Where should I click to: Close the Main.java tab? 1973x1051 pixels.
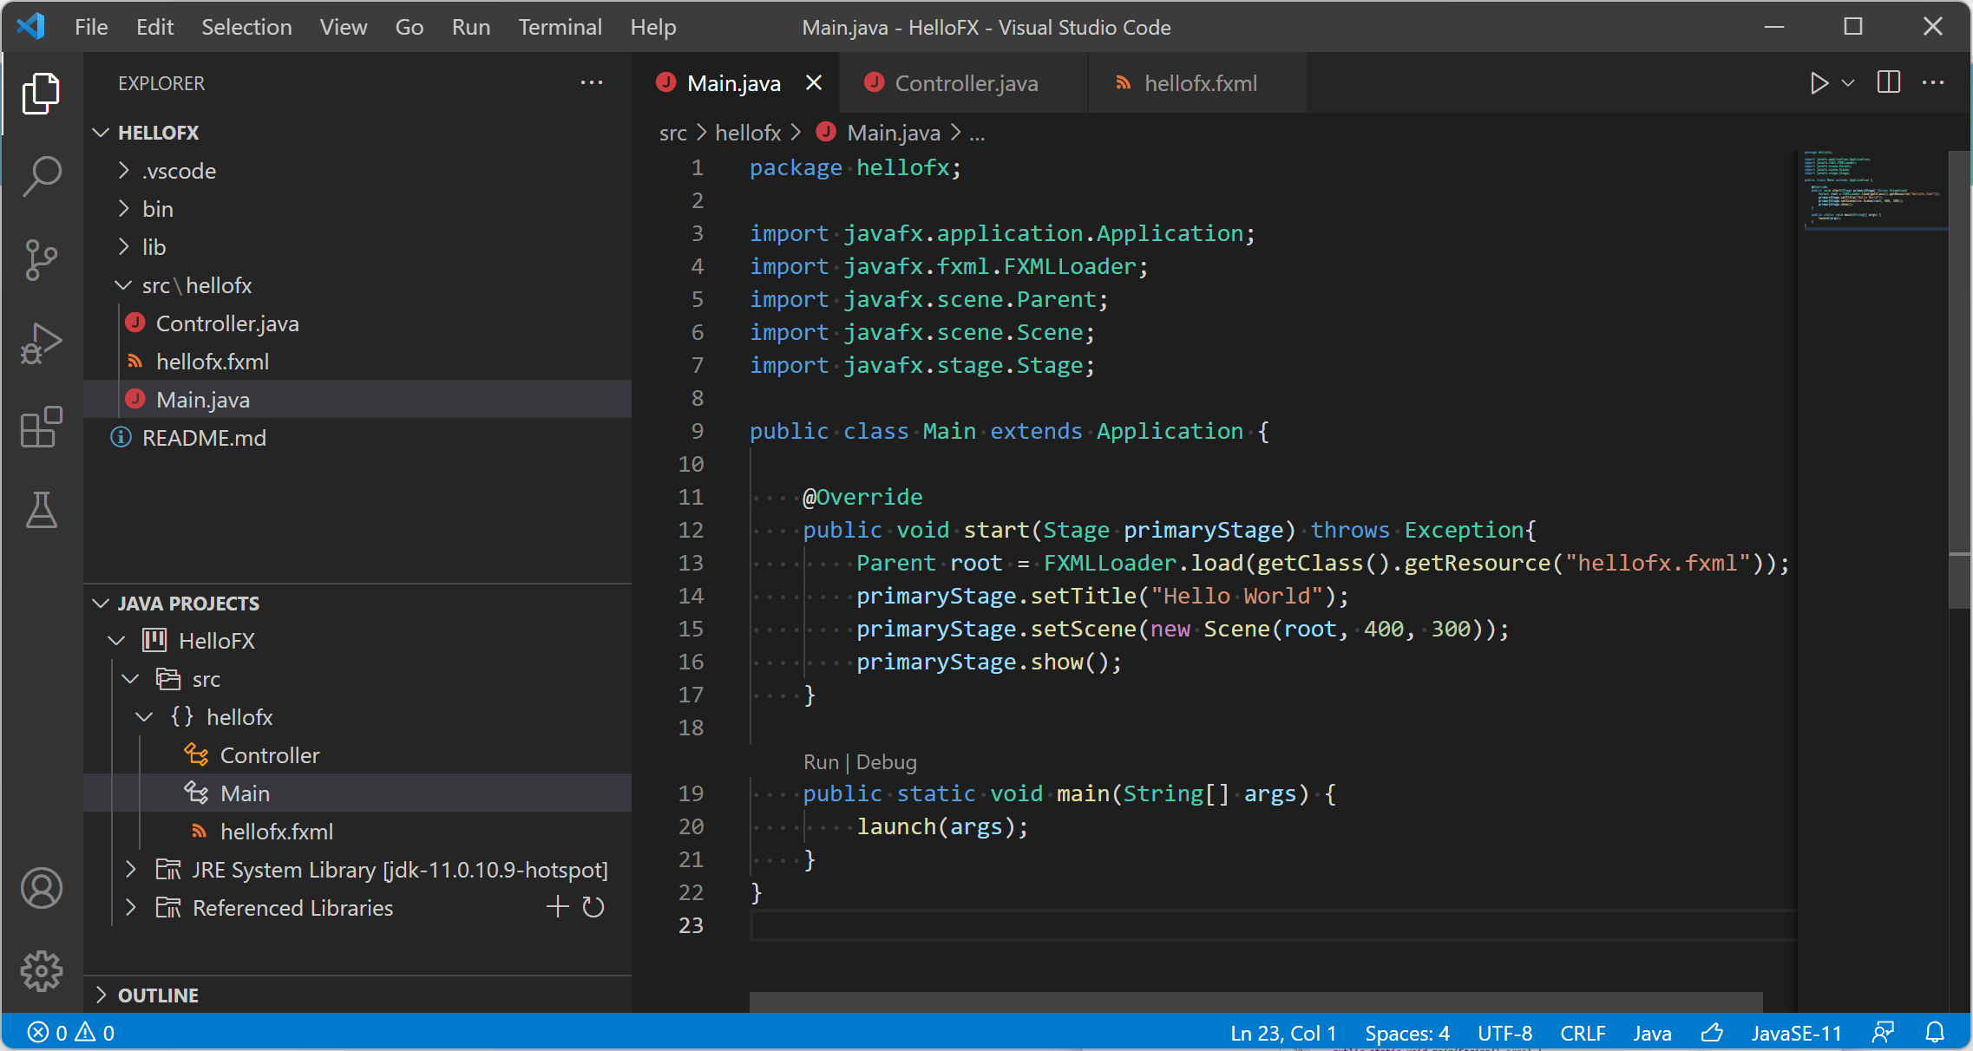coord(814,83)
